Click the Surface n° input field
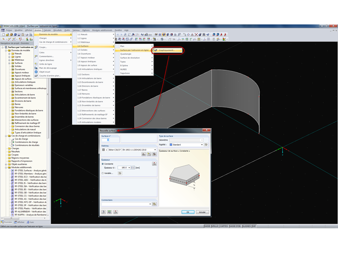Screen dimensions: 338x253 [105, 140]
